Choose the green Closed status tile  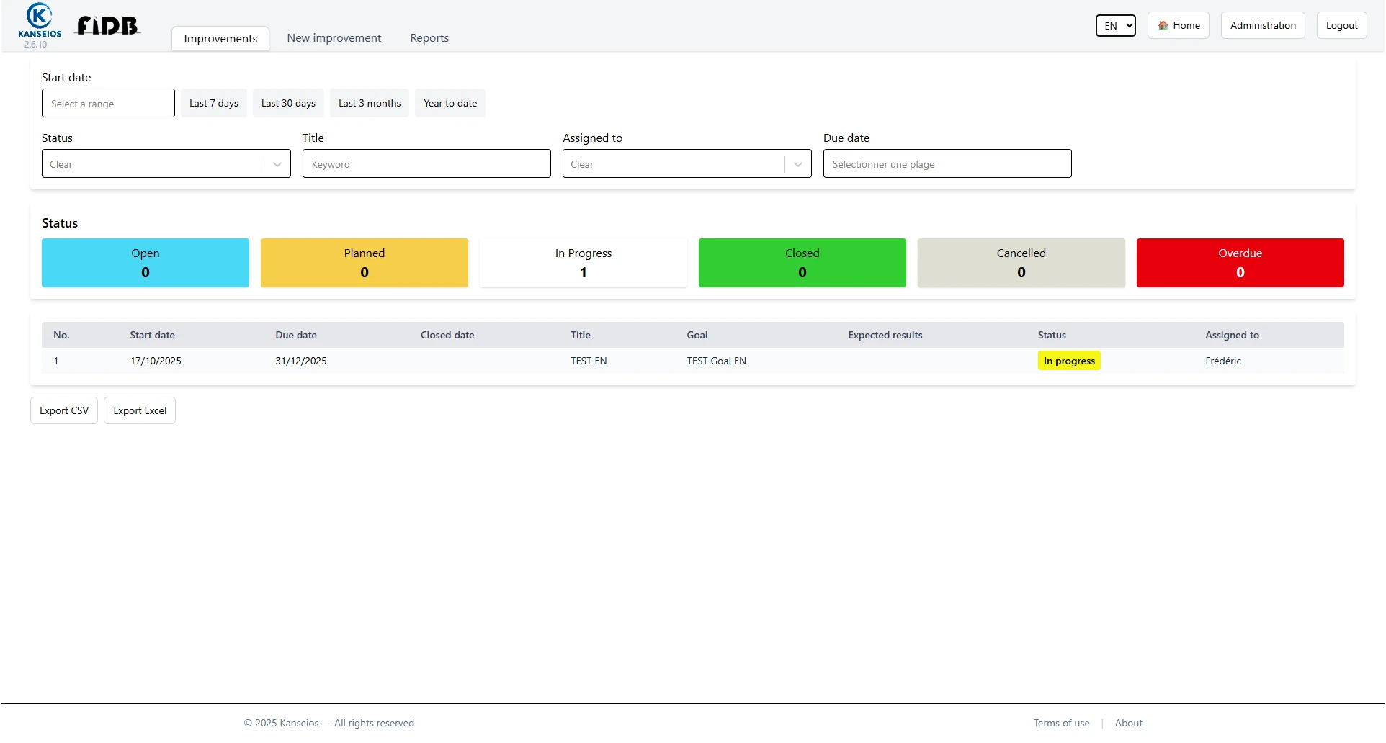point(802,263)
